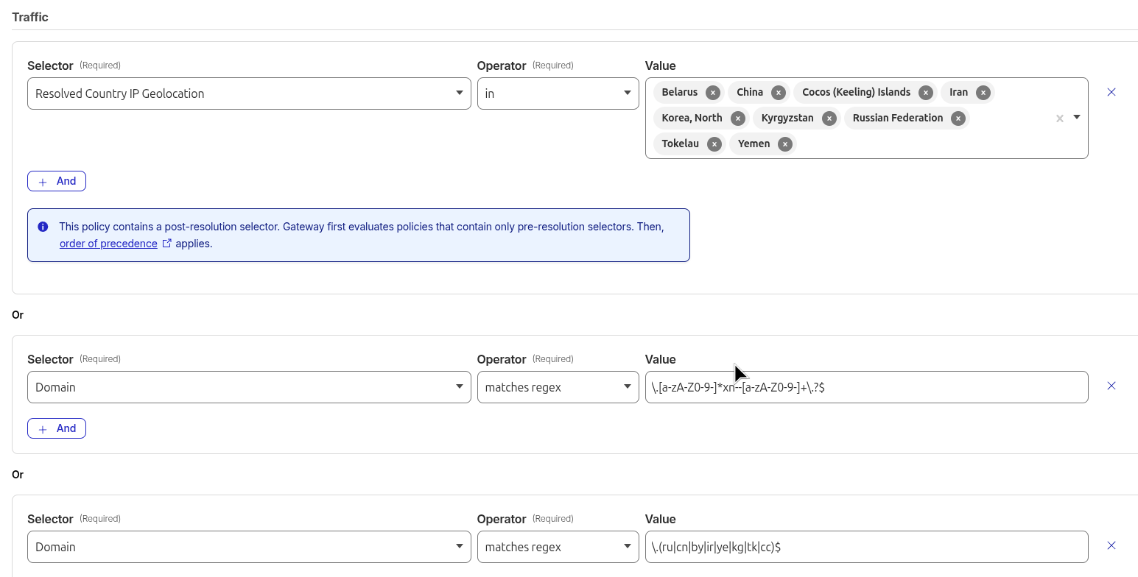This screenshot has height=577, width=1138.
Task: Click the Korea, North tag label
Action: pyautogui.click(x=692, y=118)
